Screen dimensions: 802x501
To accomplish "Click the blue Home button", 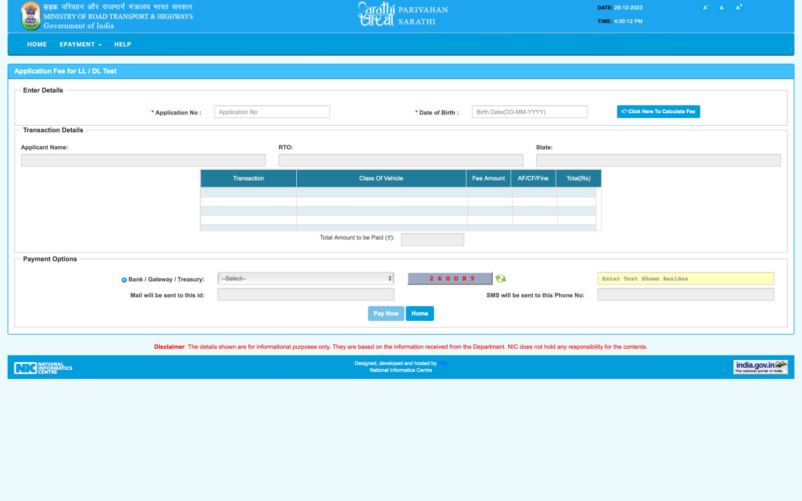I will [x=420, y=314].
